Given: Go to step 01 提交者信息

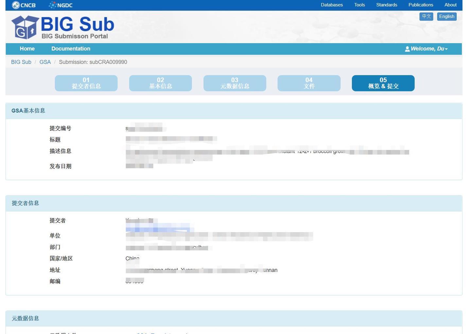Looking at the screenshot, I should coord(86,83).
